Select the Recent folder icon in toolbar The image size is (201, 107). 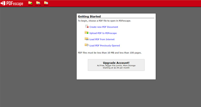point(46,3)
